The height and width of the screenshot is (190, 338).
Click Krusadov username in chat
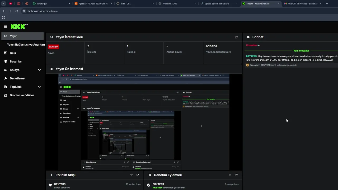(251, 45)
